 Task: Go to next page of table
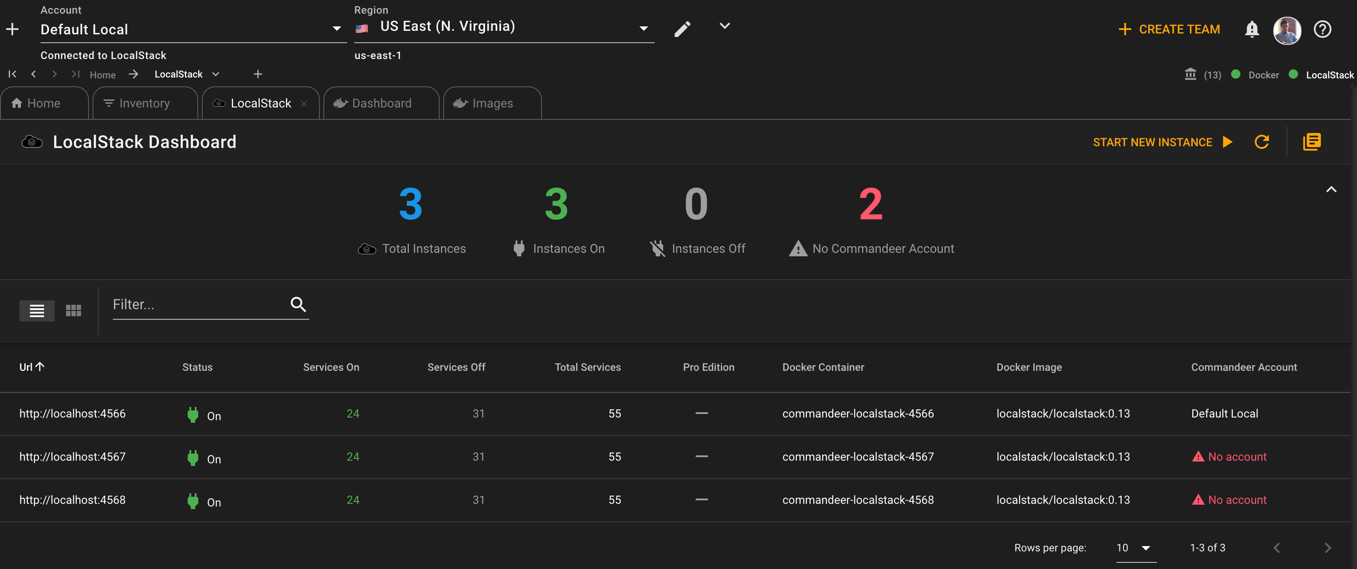[1327, 548]
